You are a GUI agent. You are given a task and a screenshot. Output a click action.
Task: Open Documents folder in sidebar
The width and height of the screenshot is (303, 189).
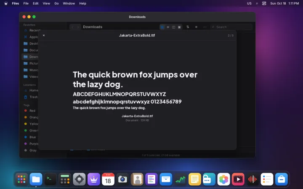(x=31, y=50)
